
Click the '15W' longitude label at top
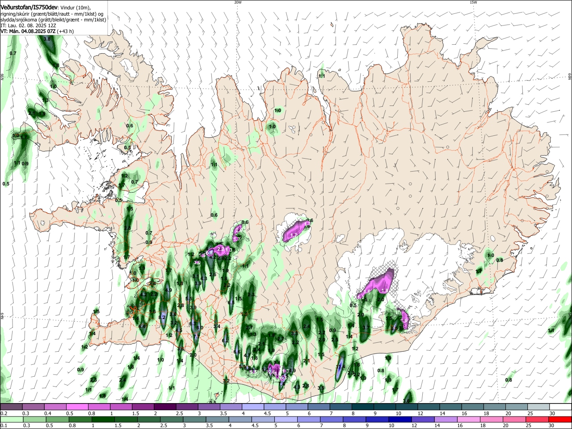(473, 2)
